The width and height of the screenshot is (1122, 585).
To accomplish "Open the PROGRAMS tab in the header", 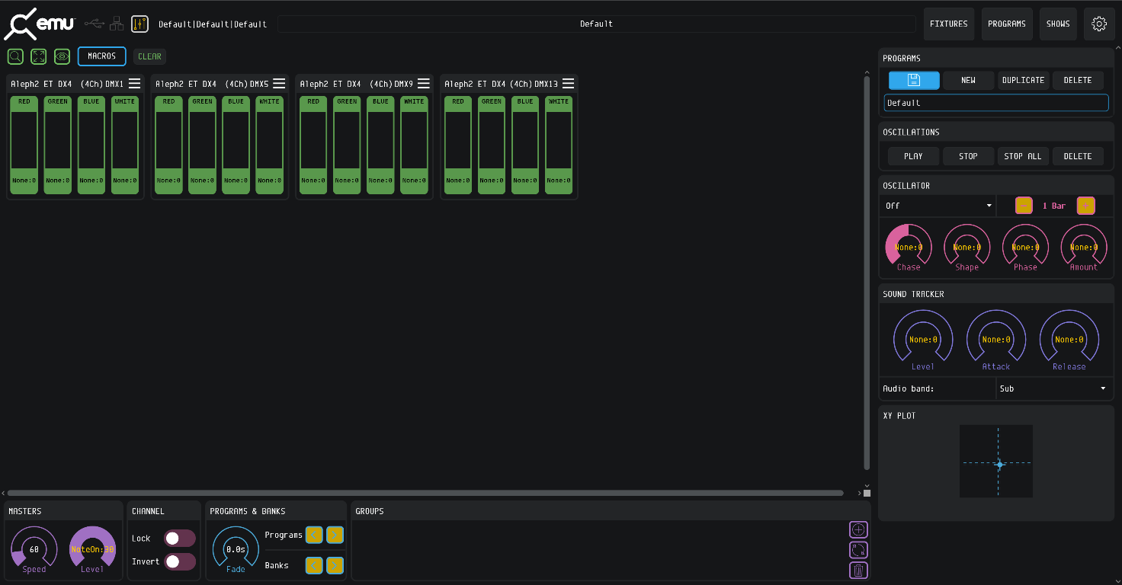I will coord(1007,24).
